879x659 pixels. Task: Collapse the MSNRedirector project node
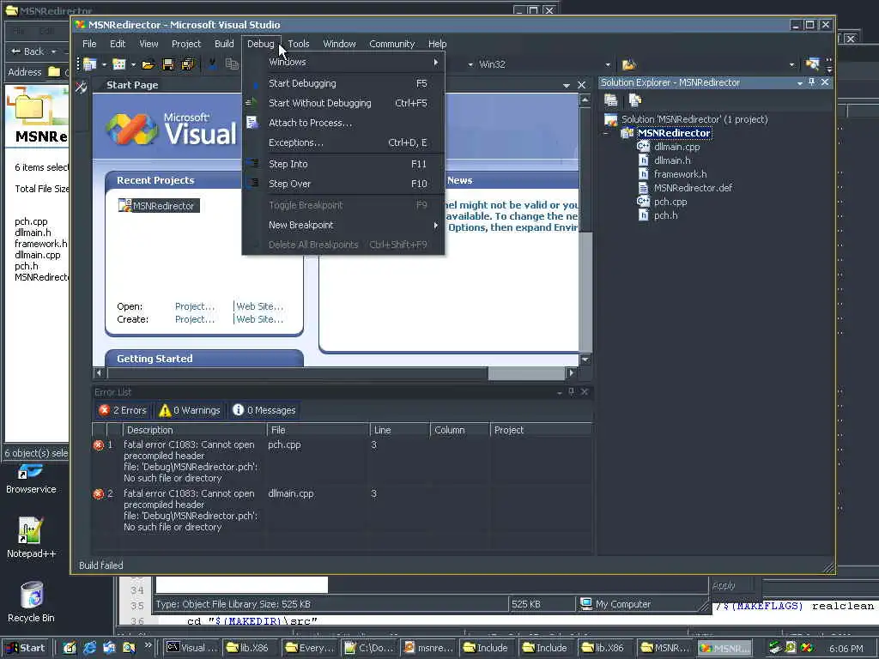pyautogui.click(x=606, y=133)
